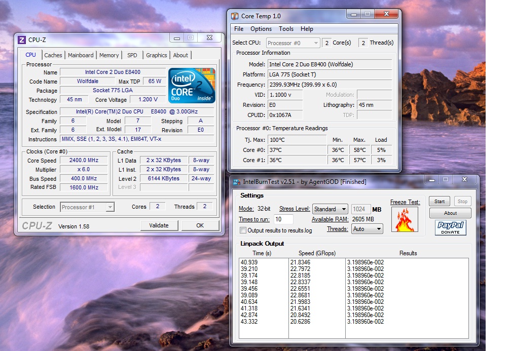Click the Level 2 cache 6144 KBytes value
Viewport: 511px width, 351px height.
coord(164,178)
